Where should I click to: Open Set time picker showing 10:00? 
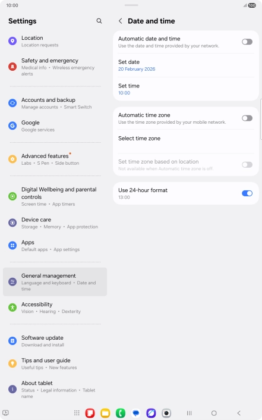click(186, 89)
